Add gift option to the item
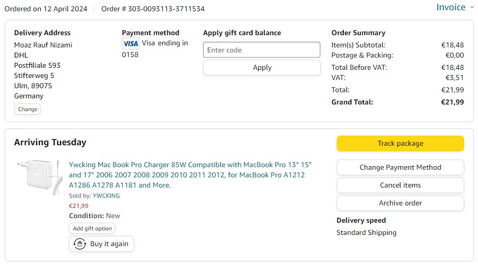Image resolution: width=478 pixels, height=264 pixels. tap(92, 228)
